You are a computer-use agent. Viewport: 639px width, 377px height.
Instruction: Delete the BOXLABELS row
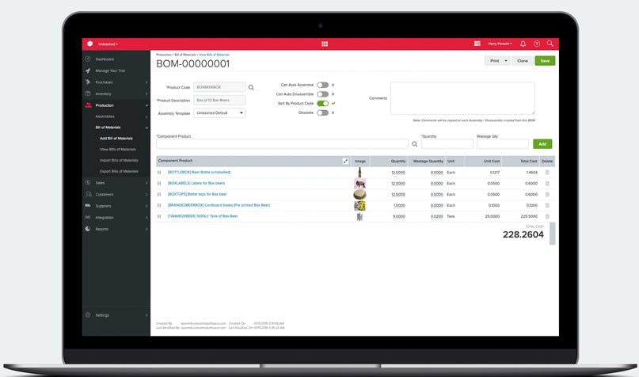pyautogui.click(x=547, y=184)
